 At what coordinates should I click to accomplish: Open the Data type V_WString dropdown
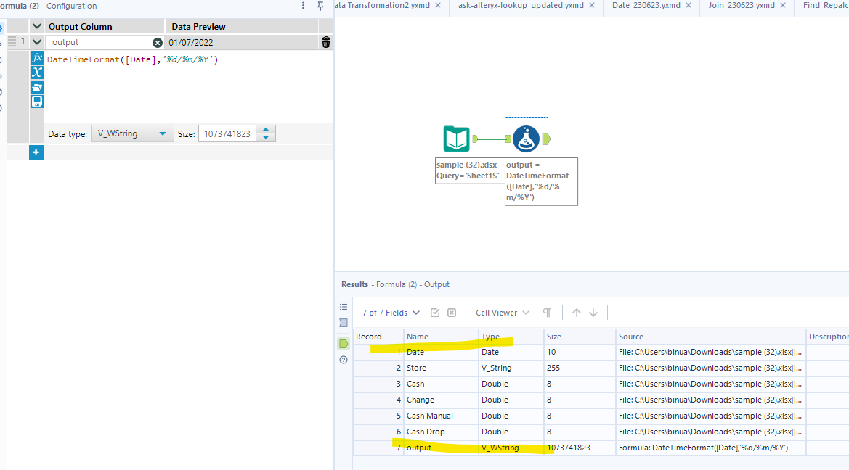132,133
